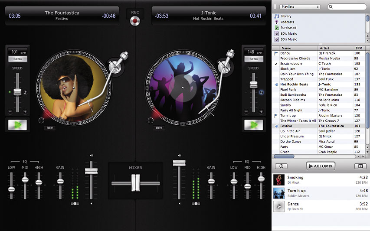Click the right deck's green play button

(x=253, y=125)
